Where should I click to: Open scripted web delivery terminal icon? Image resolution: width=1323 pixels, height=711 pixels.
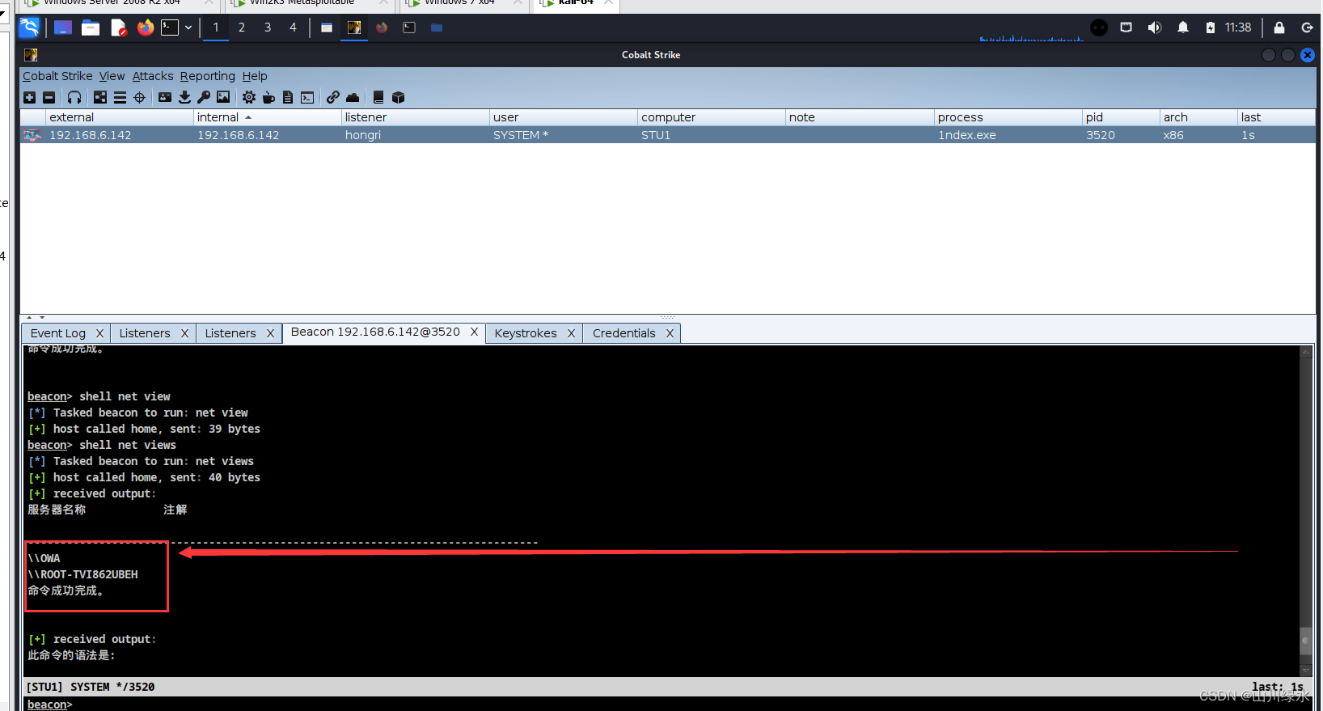click(x=307, y=97)
